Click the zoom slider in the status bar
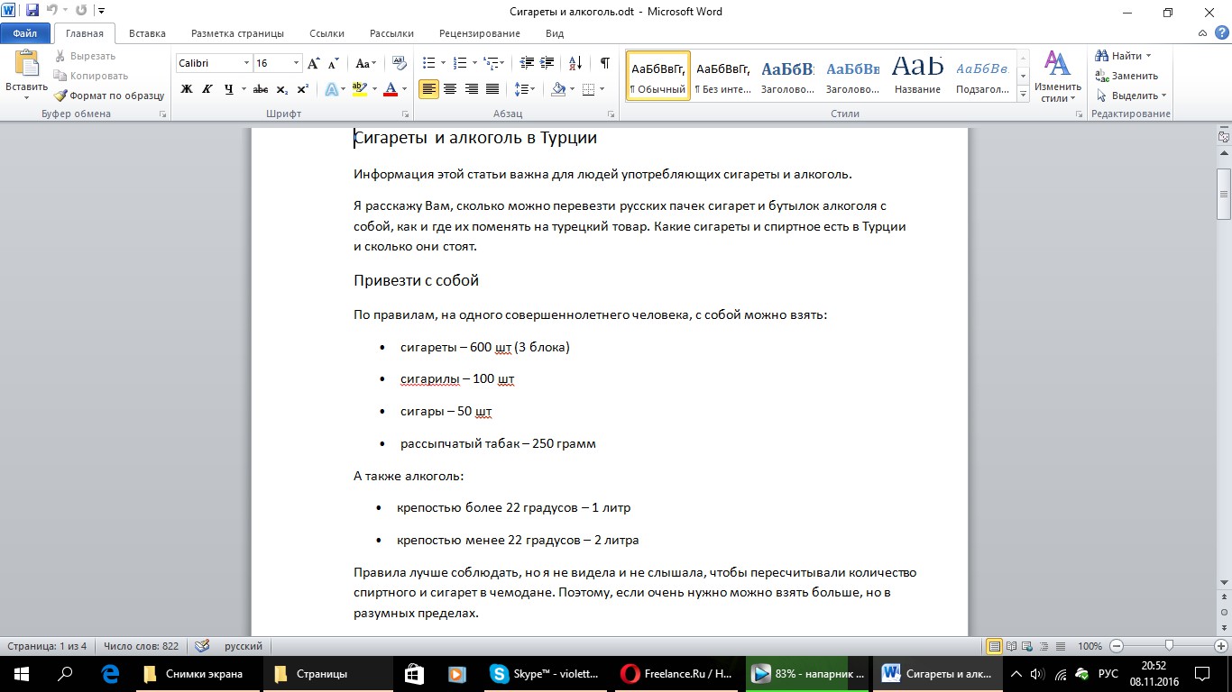This screenshot has width=1232, height=692. tap(1169, 646)
